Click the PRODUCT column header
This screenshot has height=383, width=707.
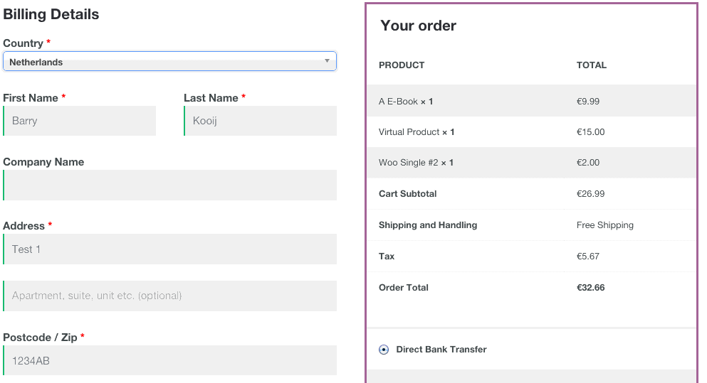[402, 65]
